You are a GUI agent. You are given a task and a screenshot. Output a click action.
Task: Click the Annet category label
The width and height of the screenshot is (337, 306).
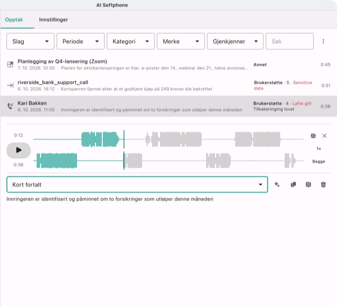[x=260, y=64]
